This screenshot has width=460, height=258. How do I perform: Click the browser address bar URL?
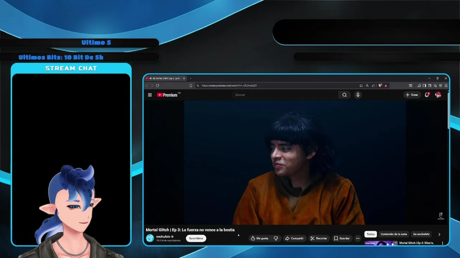229,86
